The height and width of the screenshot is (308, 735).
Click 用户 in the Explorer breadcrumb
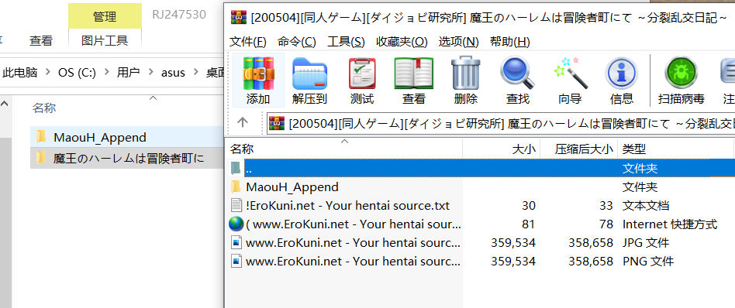(129, 73)
